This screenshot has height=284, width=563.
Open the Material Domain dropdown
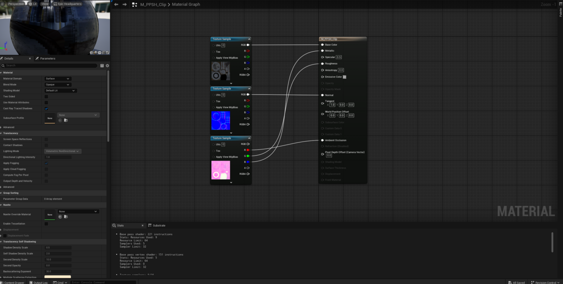tap(58, 79)
